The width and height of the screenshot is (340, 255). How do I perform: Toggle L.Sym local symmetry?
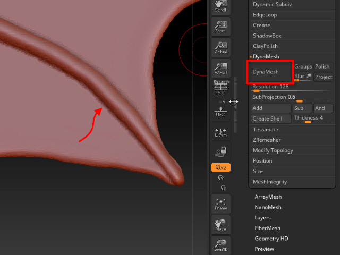[x=220, y=132]
